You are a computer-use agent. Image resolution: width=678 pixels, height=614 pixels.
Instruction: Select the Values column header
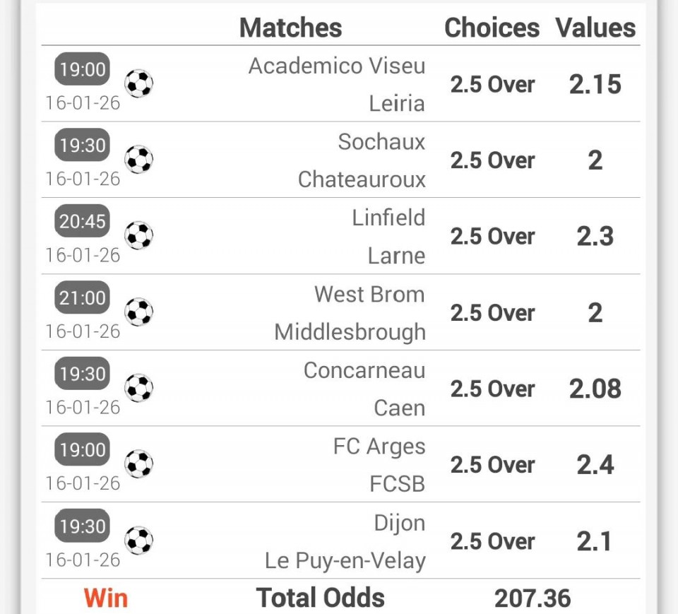coord(595,28)
